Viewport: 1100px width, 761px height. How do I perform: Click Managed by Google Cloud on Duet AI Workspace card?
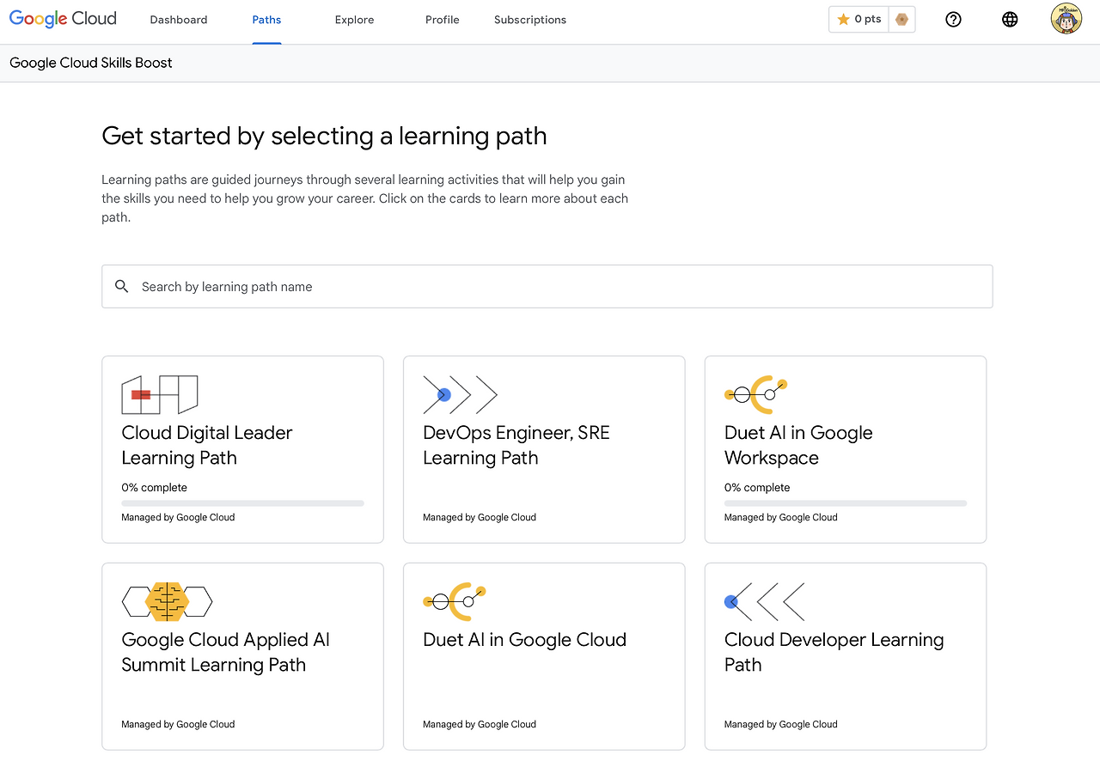click(x=781, y=517)
